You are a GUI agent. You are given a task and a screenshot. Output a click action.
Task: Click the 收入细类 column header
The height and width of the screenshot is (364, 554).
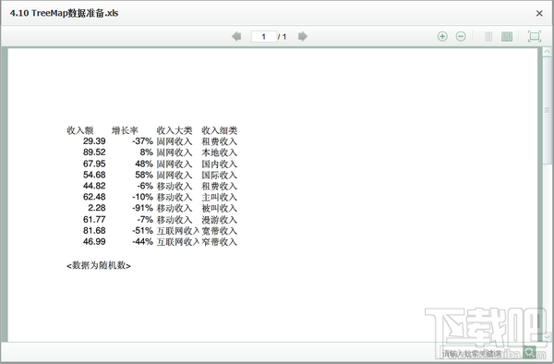coord(220,130)
